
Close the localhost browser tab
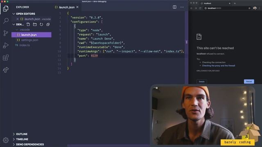pyautogui.click(x=230, y=3)
